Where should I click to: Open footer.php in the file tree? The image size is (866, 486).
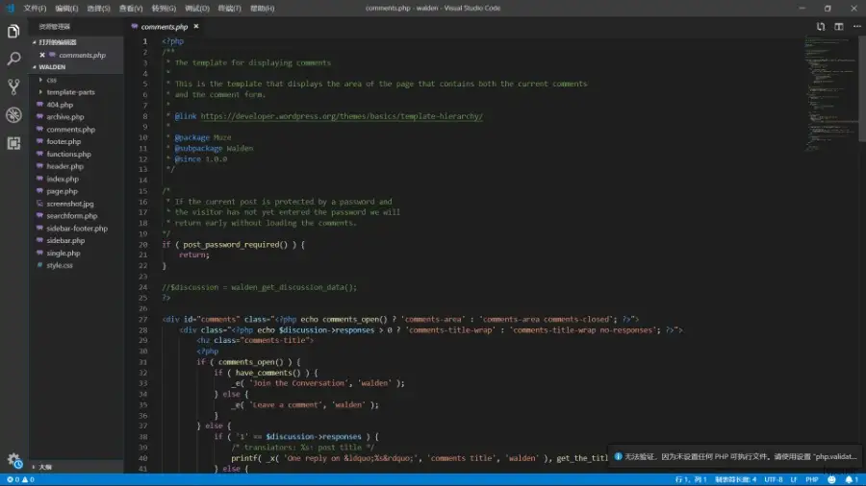tap(64, 141)
